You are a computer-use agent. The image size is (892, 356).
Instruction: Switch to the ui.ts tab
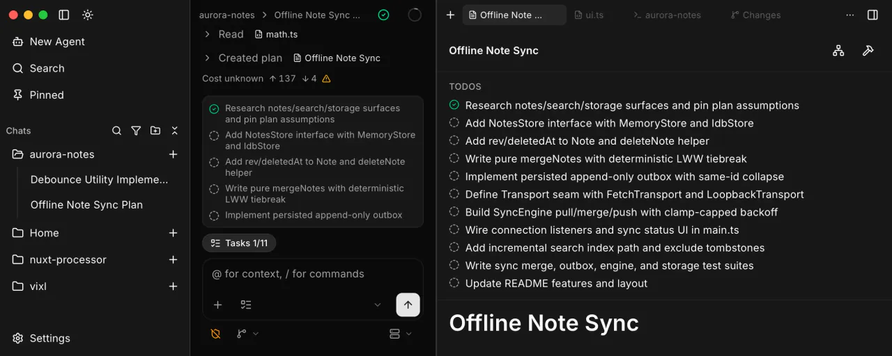pos(589,15)
